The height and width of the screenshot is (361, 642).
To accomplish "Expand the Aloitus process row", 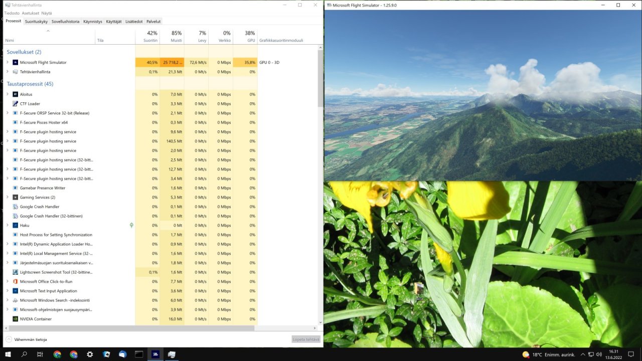I will point(8,94).
